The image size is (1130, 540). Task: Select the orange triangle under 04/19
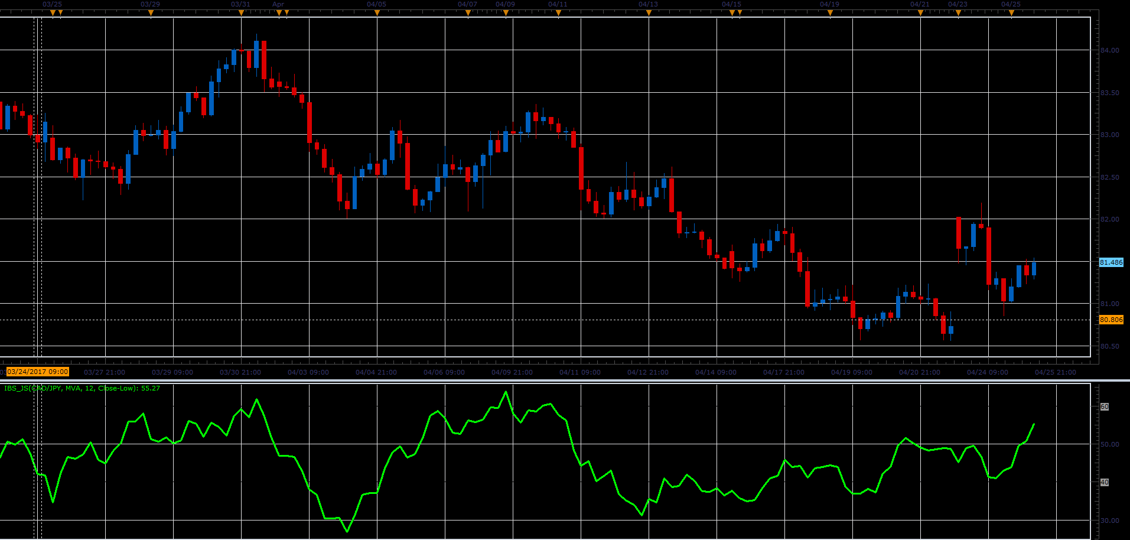[x=830, y=13]
